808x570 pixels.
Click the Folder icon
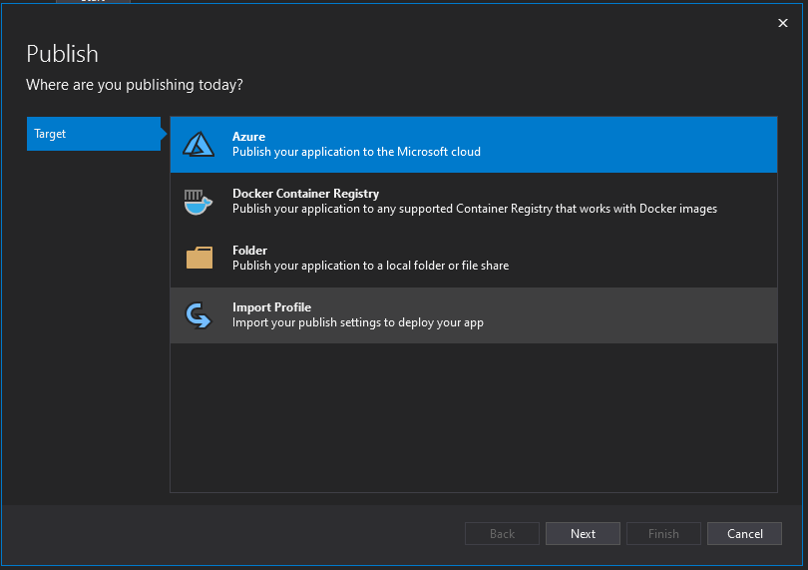pos(199,258)
